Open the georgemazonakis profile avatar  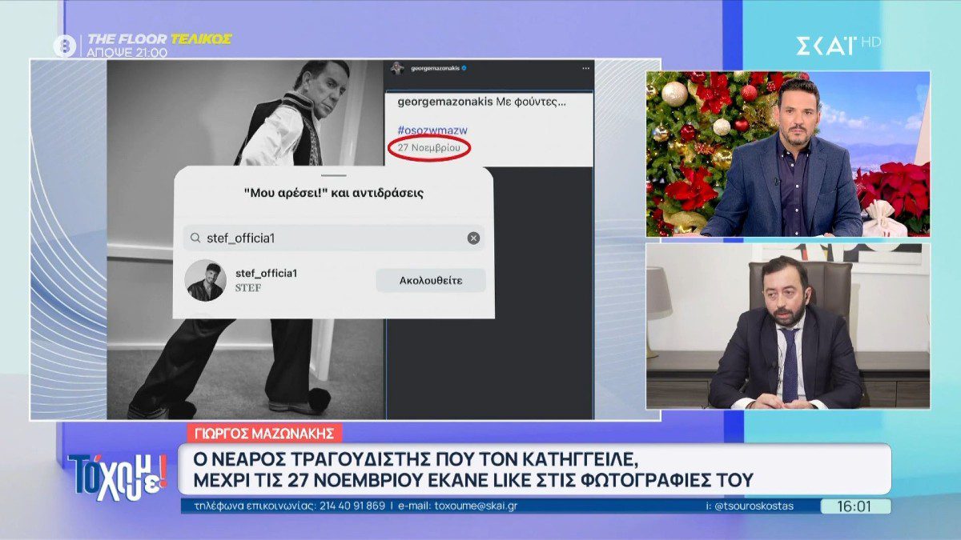pyautogui.click(x=396, y=68)
